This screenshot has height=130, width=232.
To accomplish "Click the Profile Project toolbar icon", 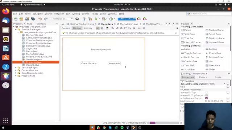I will 111,19.
